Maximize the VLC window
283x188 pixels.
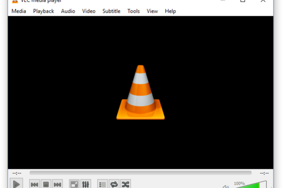click(243, 1)
